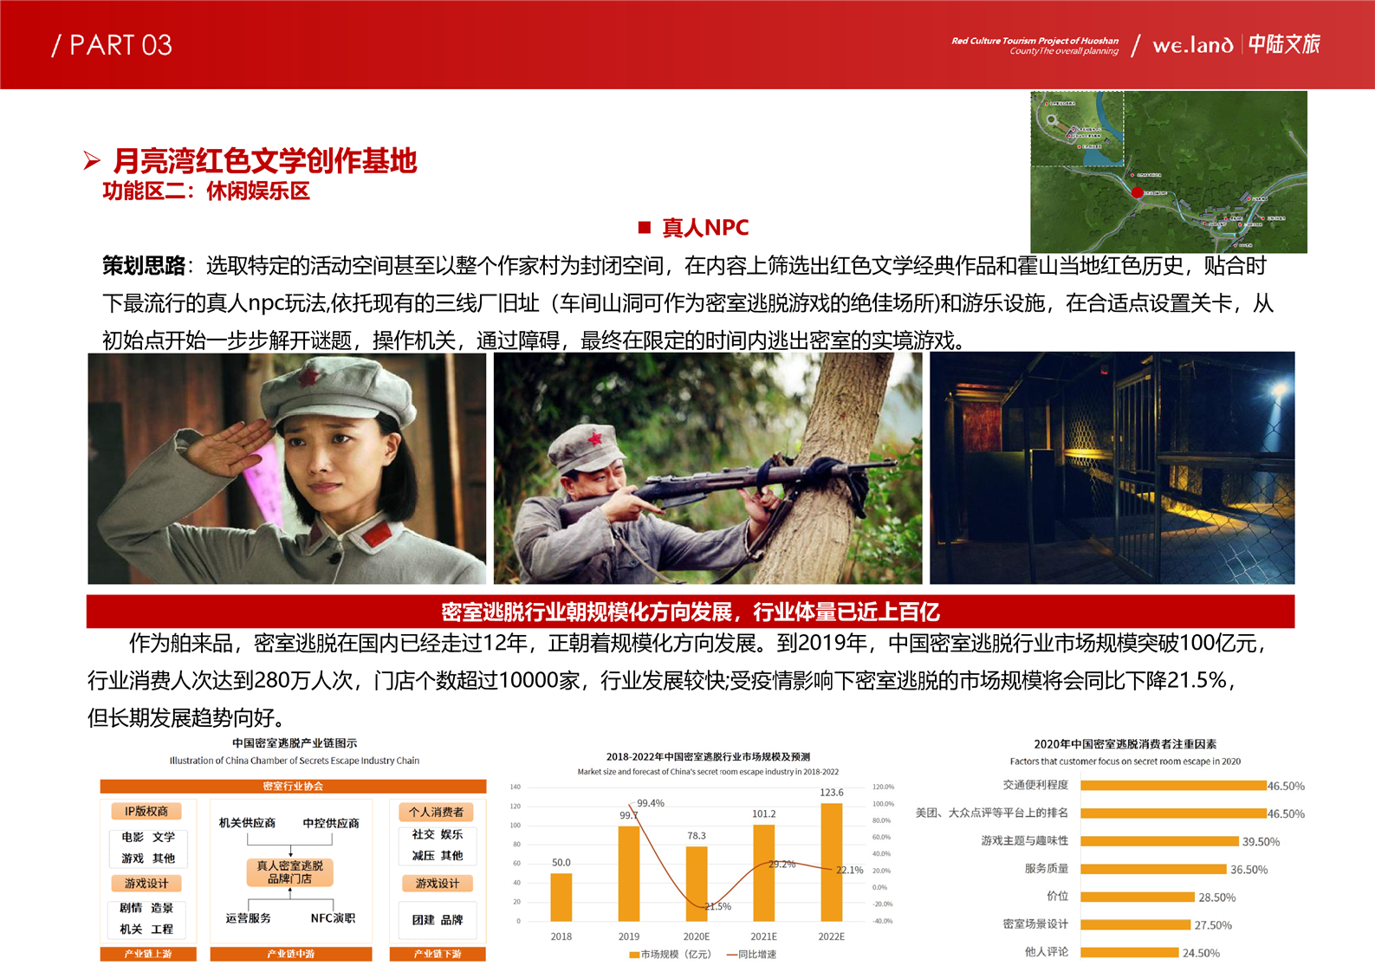Image resolution: width=1375 pixels, height=972 pixels.
Task: Open the aerial site map thumbnail
Action: 1169,172
